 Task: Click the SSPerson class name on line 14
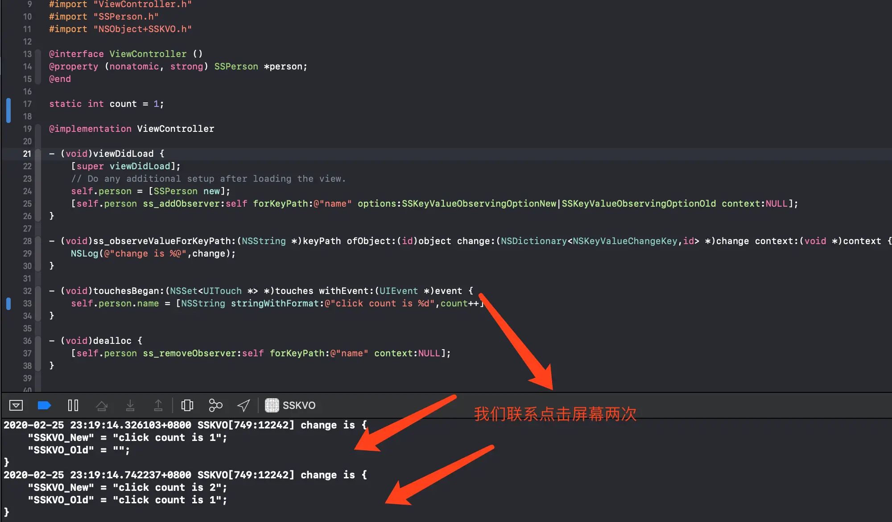(236, 66)
